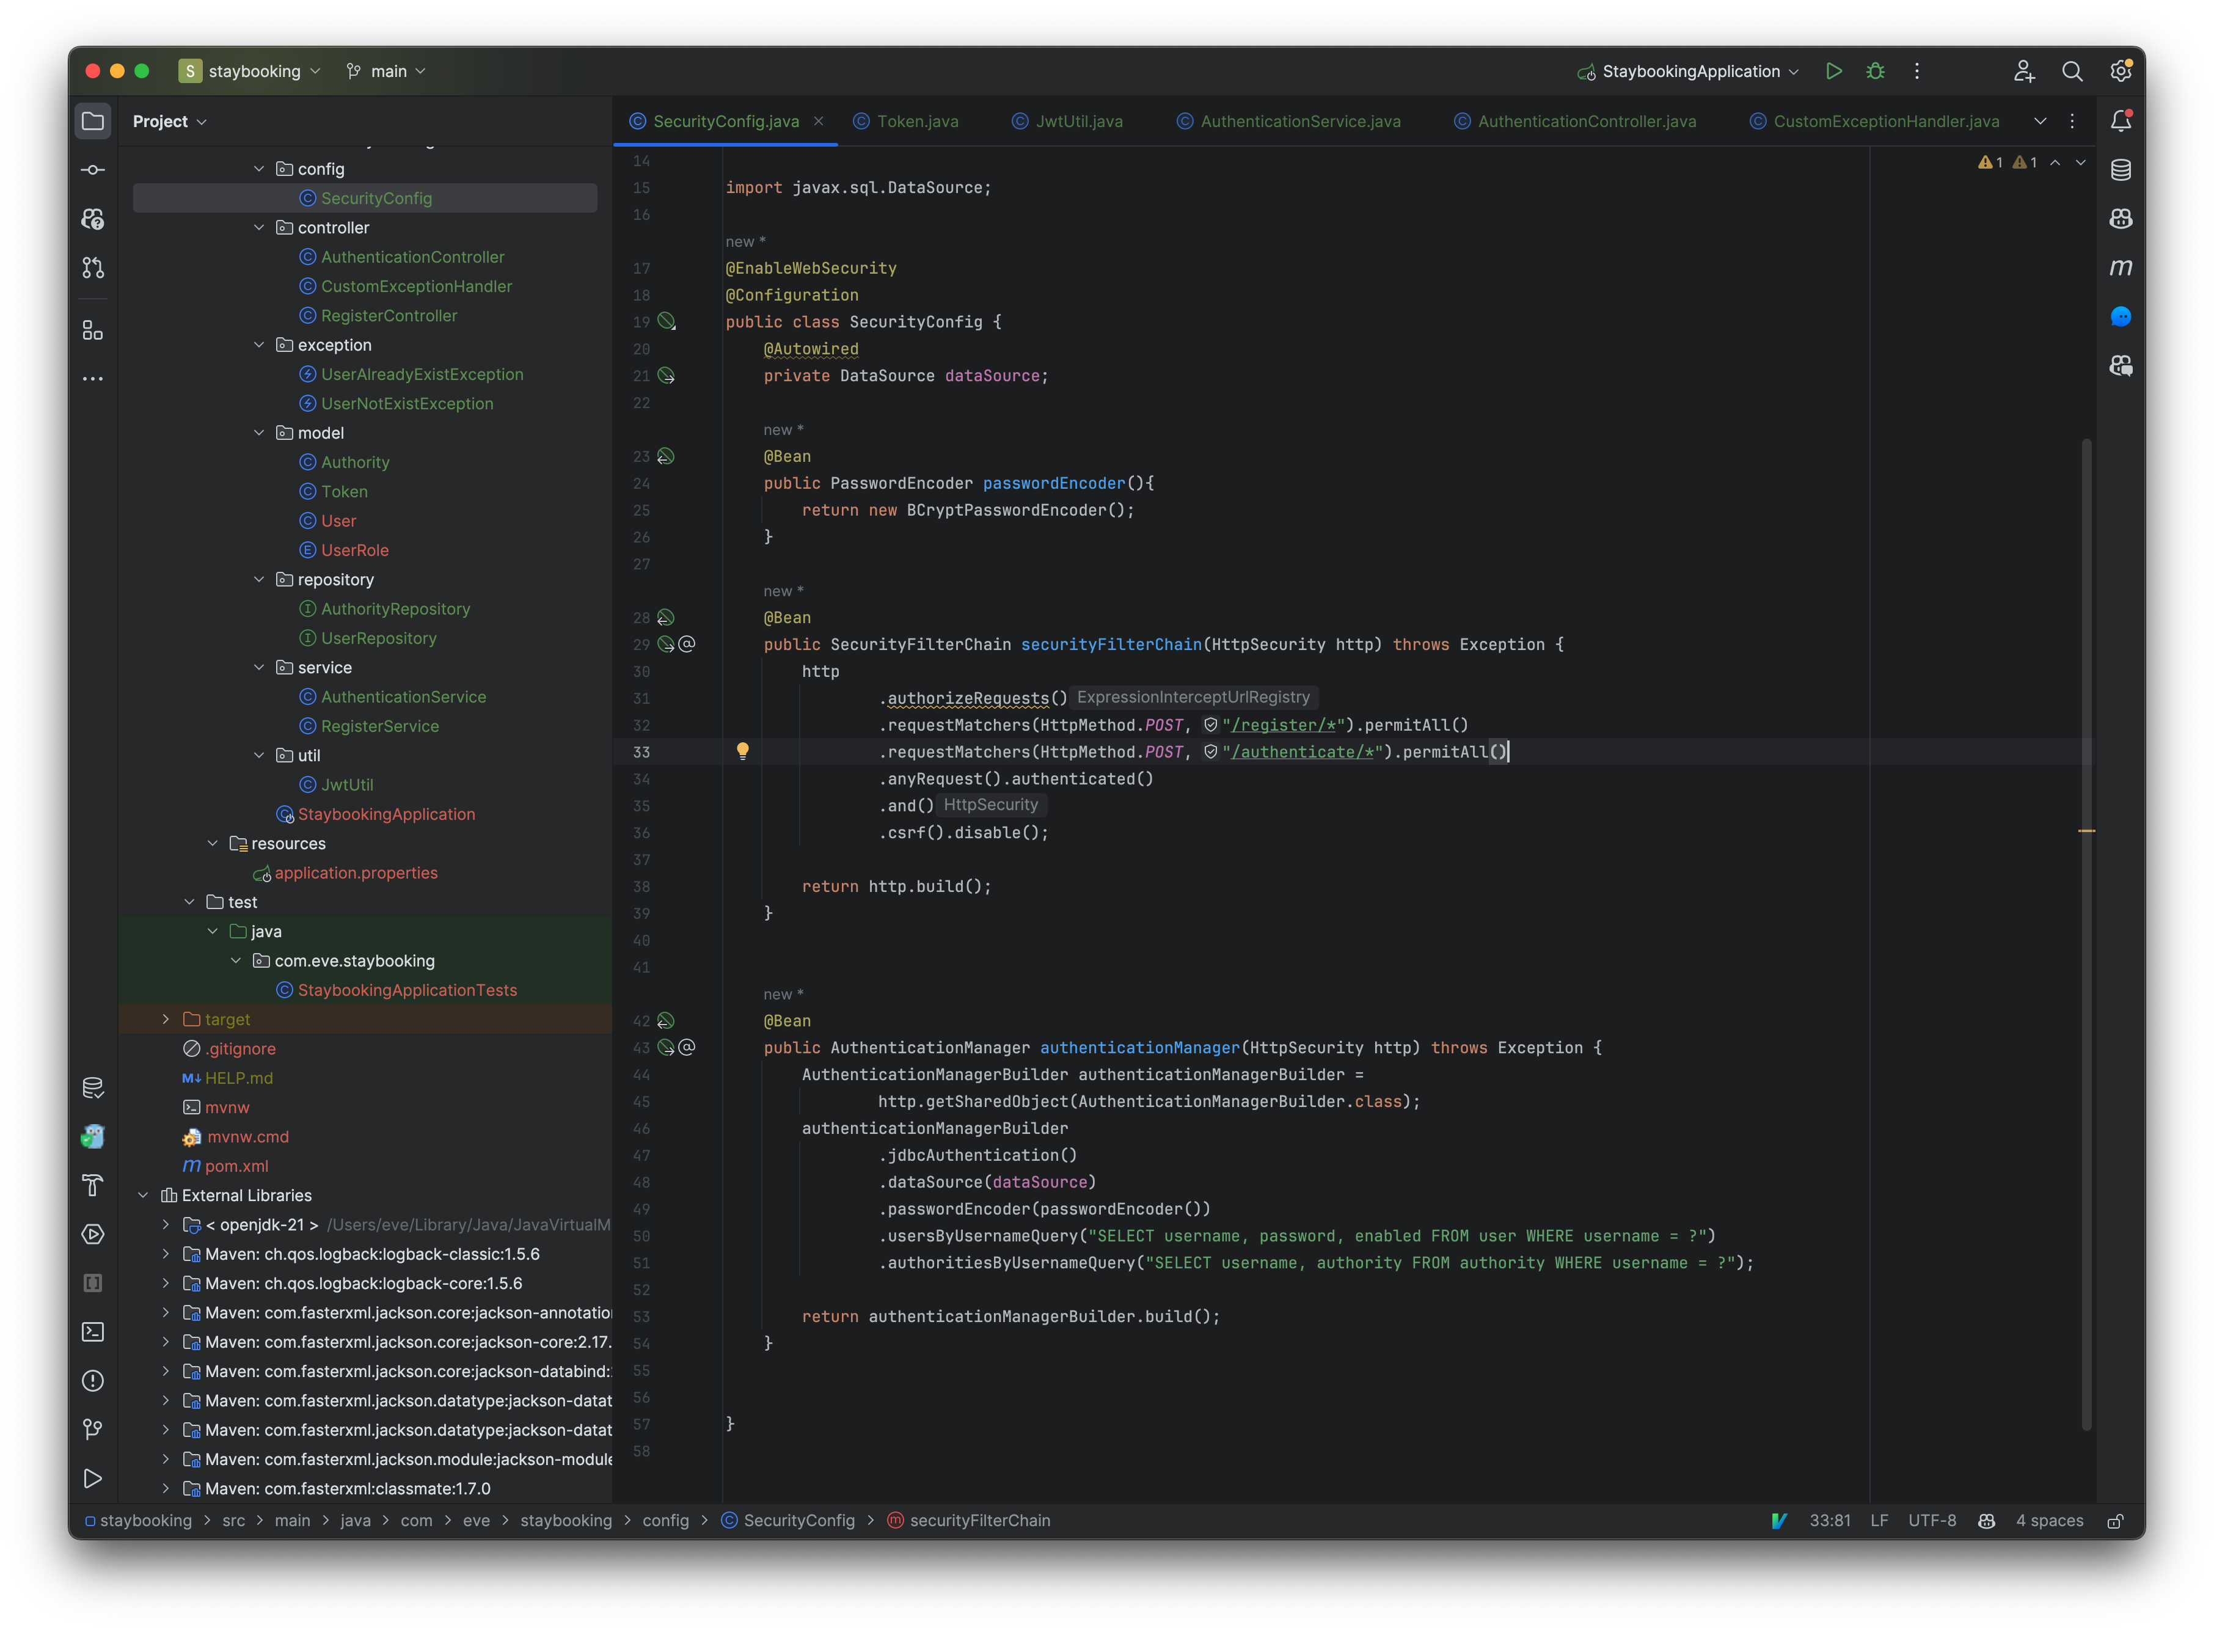Open the main branch dropdown
The height and width of the screenshot is (1630, 2214).
click(x=385, y=71)
